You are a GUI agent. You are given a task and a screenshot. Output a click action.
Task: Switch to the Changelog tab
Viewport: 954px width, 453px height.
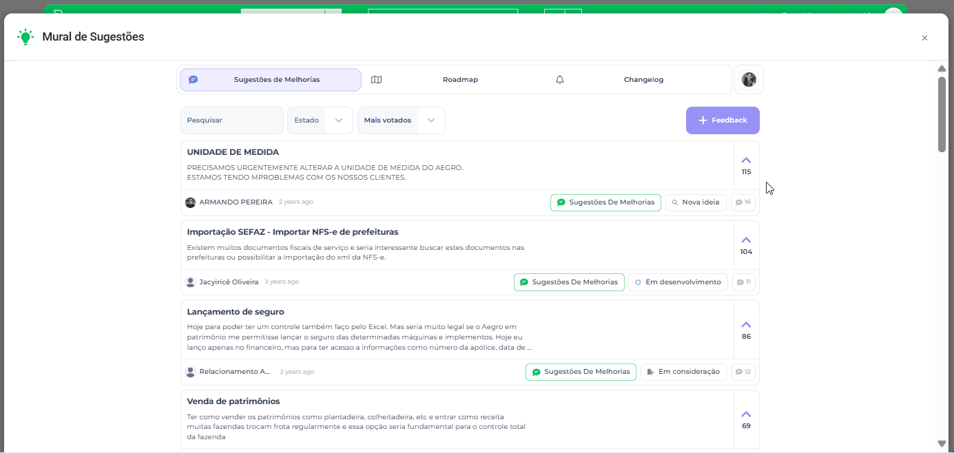(643, 79)
